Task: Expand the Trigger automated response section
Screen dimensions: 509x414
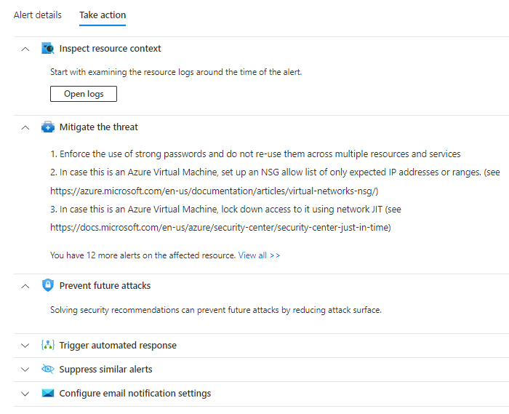Action: coord(25,346)
